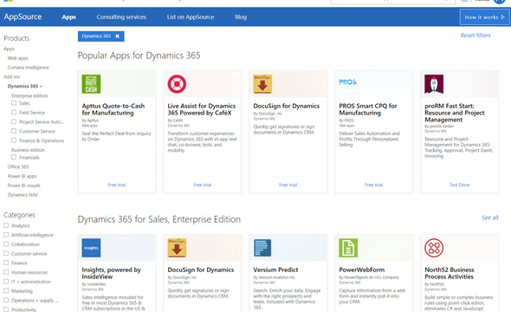Select Cortana Intelligence in sidebar
This screenshot has width=511, height=312.
[29, 68]
